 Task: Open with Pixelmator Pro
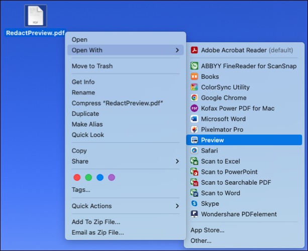point(244,130)
